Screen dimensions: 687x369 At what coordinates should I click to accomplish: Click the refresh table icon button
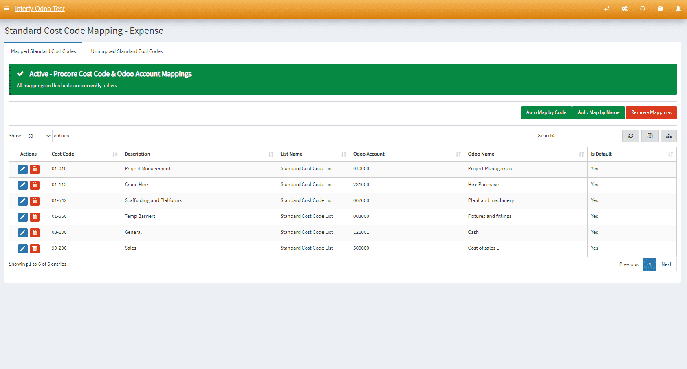pyautogui.click(x=630, y=136)
